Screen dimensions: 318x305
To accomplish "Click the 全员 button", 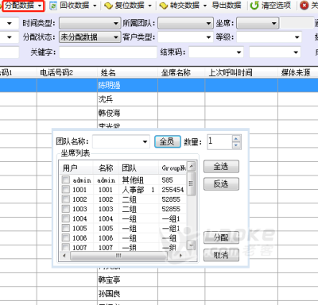I will coord(168,141).
